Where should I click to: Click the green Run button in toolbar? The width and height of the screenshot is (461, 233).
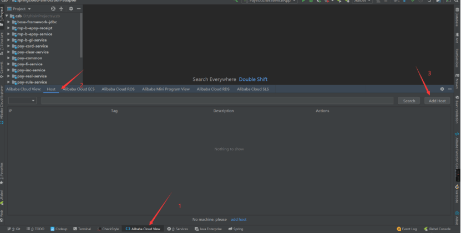click(303, 2)
